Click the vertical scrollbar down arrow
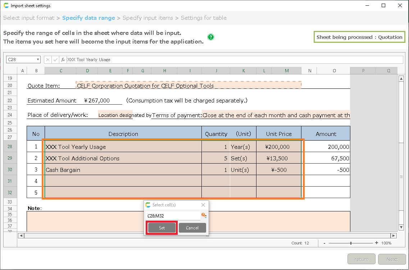The height and width of the screenshot is (270, 409). (401, 227)
